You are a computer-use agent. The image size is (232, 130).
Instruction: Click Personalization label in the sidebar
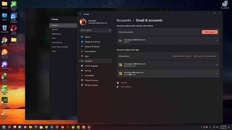click(x=90, y=51)
